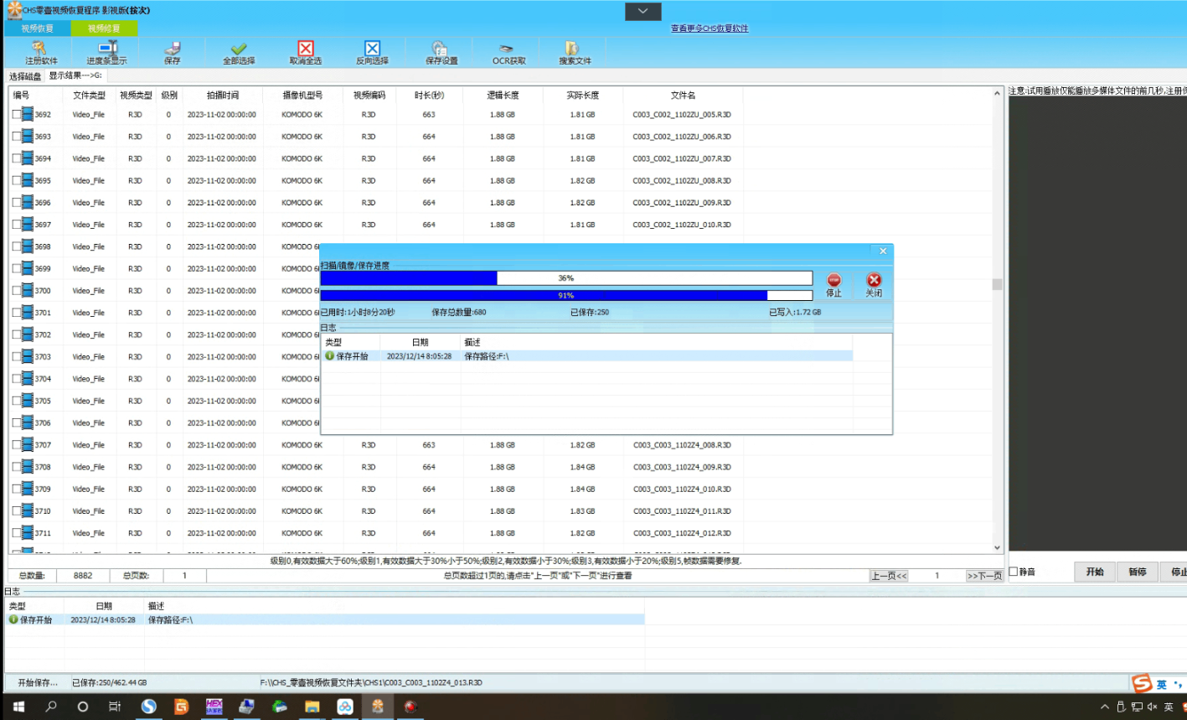The height and width of the screenshot is (720, 1187).
Task: Click the volume icon in system tray
Action: click(1152, 707)
